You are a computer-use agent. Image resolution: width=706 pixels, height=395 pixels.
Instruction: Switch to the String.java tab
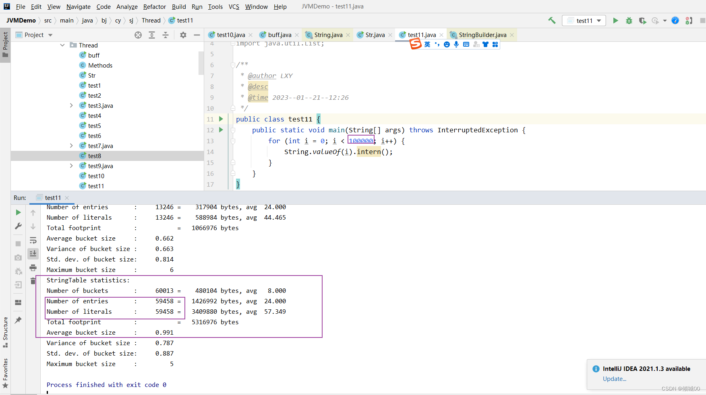click(x=328, y=35)
